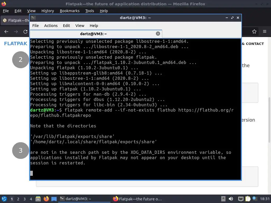This screenshot has height=203, width=271.
Task: Go back in Firefox
Action: pos(6,32)
